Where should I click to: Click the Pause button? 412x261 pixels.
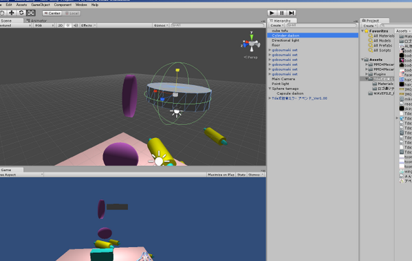coord(282,13)
